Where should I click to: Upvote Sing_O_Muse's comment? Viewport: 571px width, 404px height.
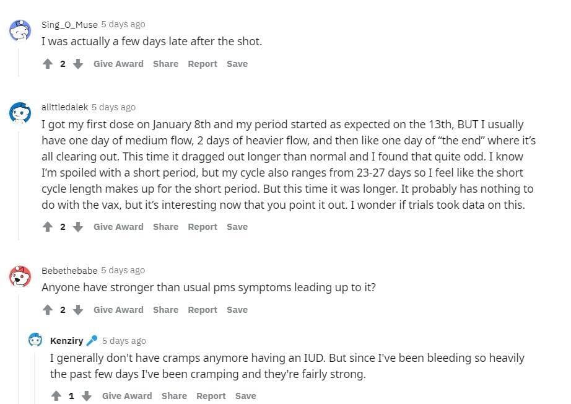47,64
